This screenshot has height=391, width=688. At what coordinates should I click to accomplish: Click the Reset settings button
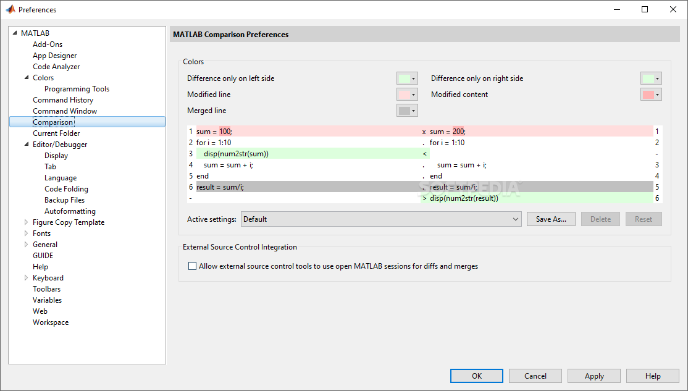tap(644, 219)
